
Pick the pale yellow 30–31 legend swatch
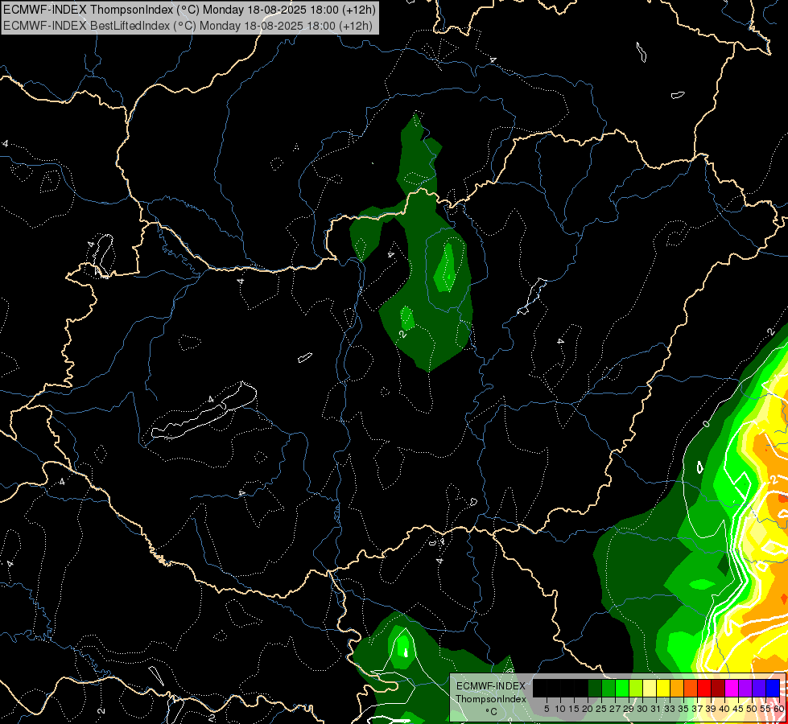click(x=650, y=688)
